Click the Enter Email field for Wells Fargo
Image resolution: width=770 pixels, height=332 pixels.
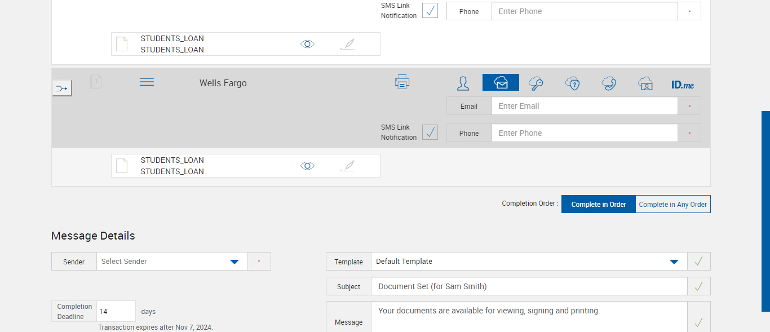pyautogui.click(x=584, y=106)
